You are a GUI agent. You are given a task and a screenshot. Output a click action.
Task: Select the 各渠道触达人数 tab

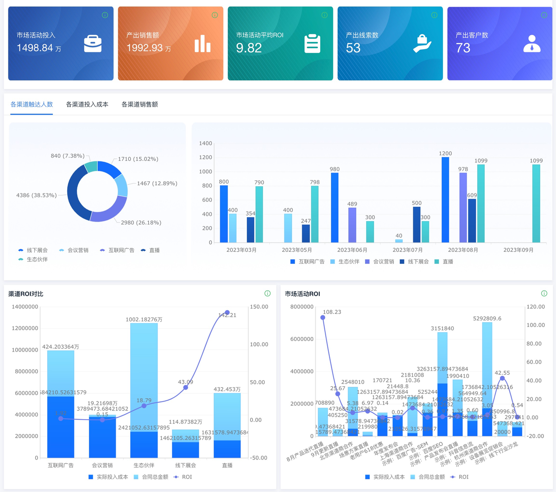(x=32, y=105)
